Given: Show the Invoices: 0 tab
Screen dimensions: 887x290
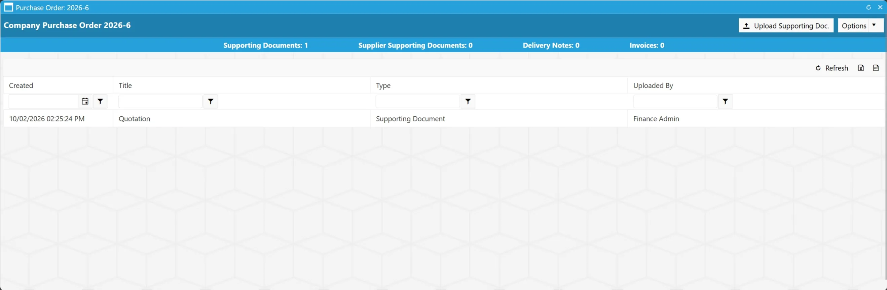Looking at the screenshot, I should (646, 45).
